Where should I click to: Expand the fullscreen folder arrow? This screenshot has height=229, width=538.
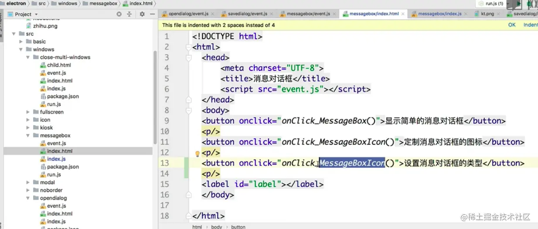point(28,112)
